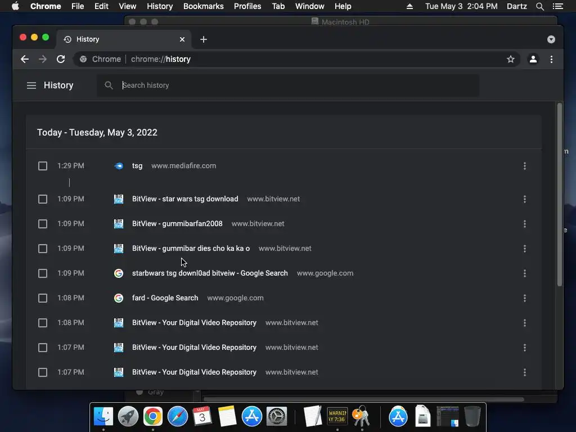Open the fard - Google Search link

click(x=165, y=298)
